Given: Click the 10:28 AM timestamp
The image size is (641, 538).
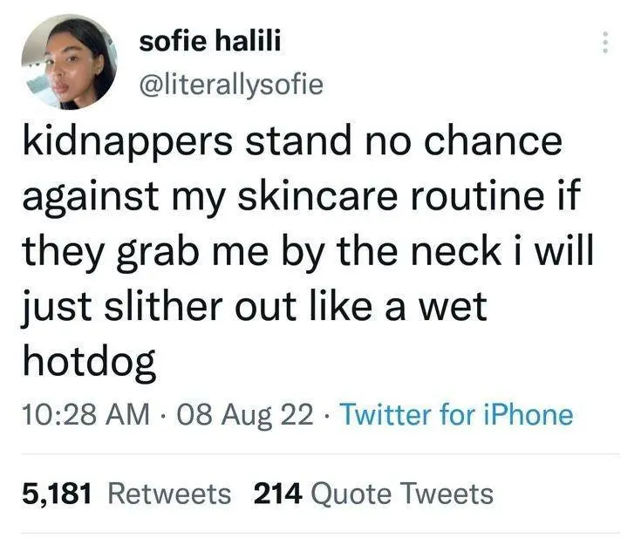Looking at the screenshot, I should pyautogui.click(x=85, y=413).
